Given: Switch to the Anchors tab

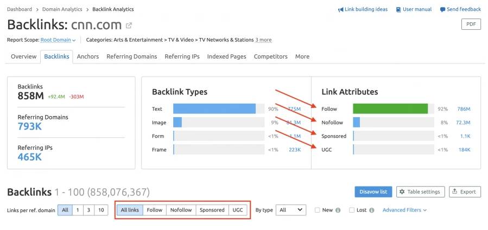Looking at the screenshot, I should pyautogui.click(x=87, y=56).
